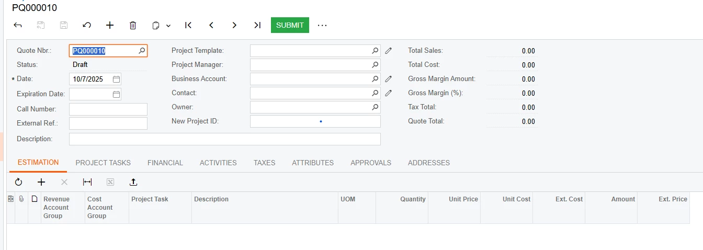Click the export to Excel grid icon
Screen dimensions: 703x250
(110, 182)
